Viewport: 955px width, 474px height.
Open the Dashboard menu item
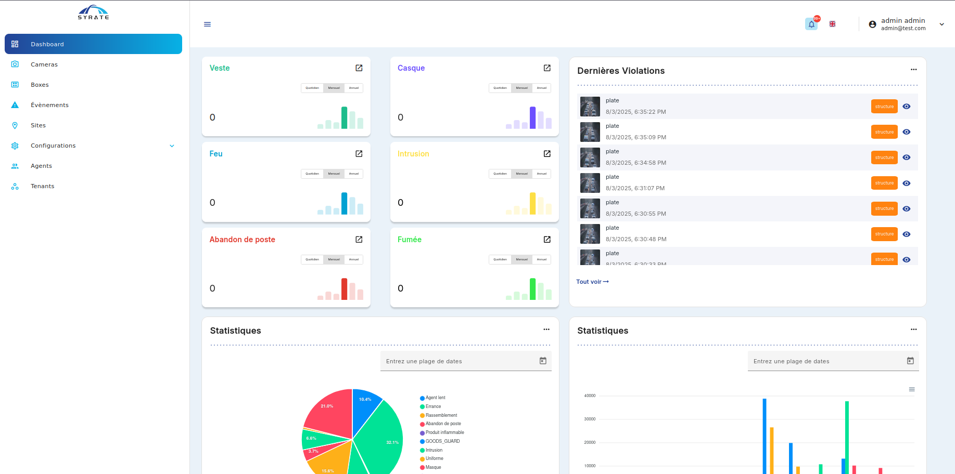pyautogui.click(x=93, y=44)
